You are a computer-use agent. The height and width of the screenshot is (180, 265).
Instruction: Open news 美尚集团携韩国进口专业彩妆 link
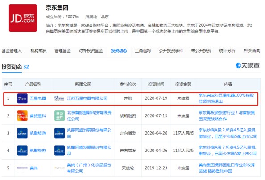point(227,168)
